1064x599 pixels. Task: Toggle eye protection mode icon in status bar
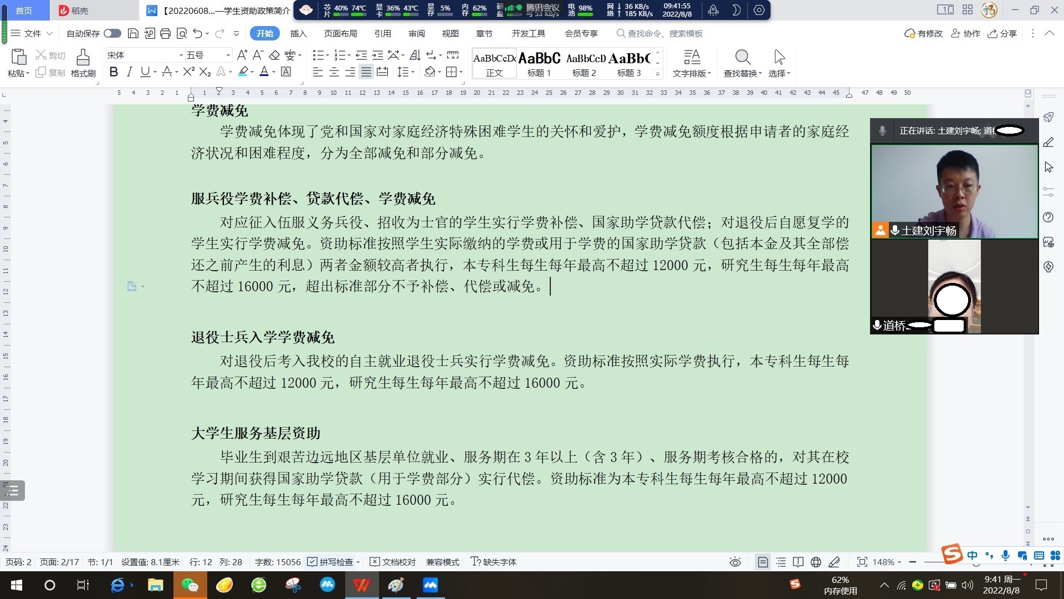pyautogui.click(x=735, y=562)
